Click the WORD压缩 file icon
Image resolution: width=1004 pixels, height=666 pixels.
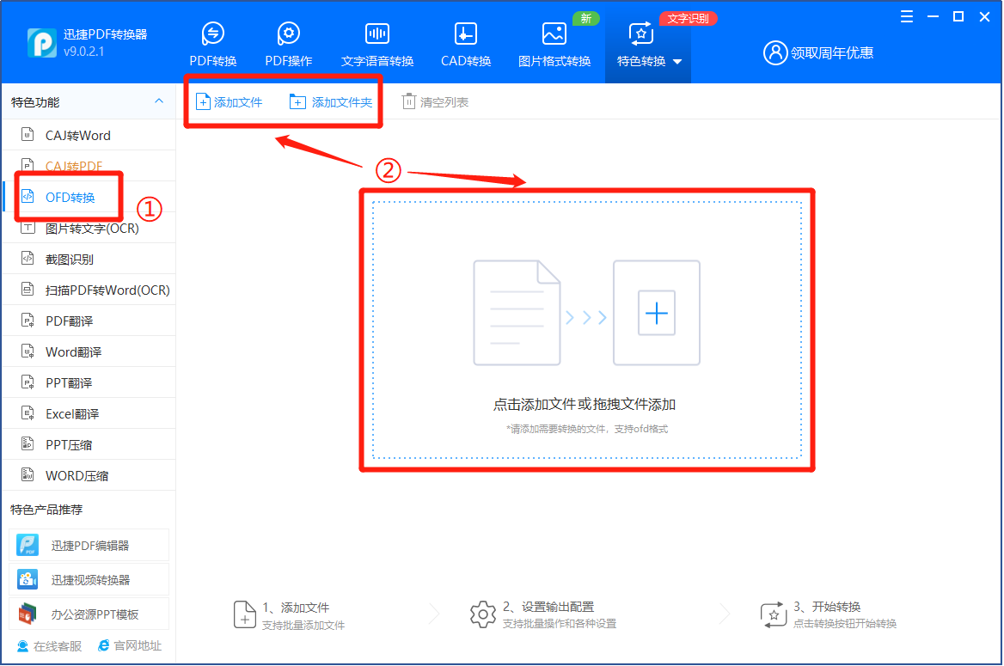point(28,474)
